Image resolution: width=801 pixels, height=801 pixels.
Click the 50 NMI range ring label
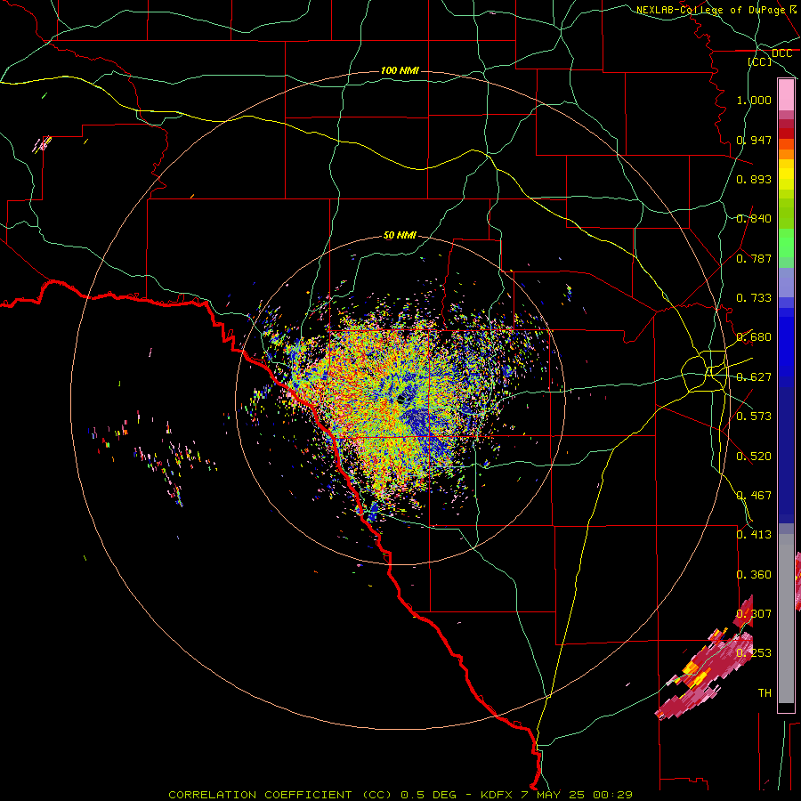tap(400, 236)
